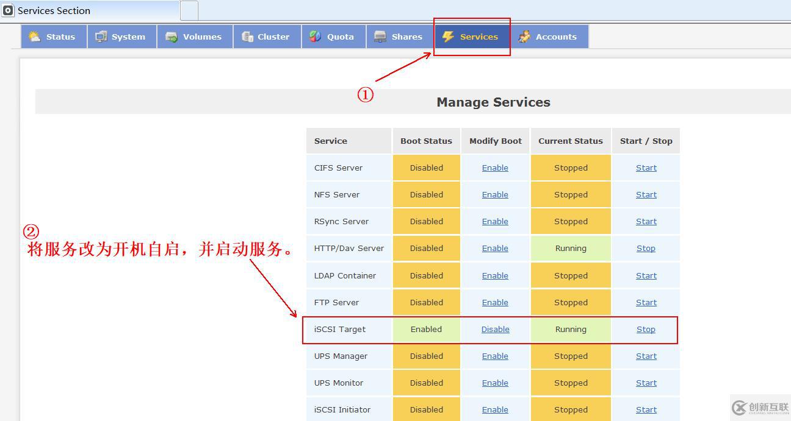Enable RSync Server at boot
This screenshot has width=791, height=421.
click(495, 222)
